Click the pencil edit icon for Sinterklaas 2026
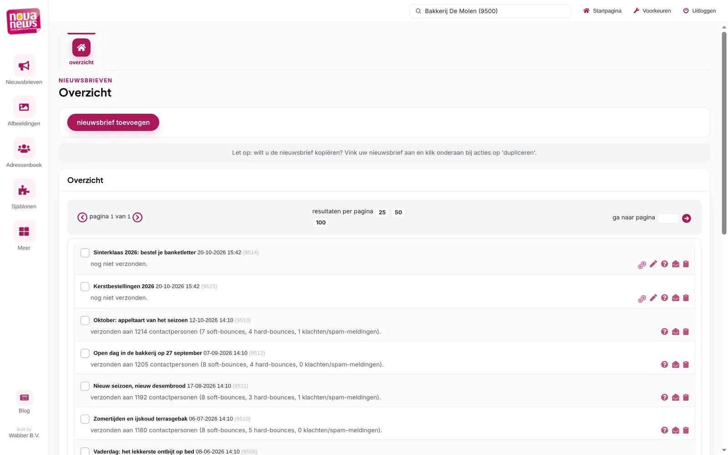This screenshot has width=728, height=455. click(653, 264)
